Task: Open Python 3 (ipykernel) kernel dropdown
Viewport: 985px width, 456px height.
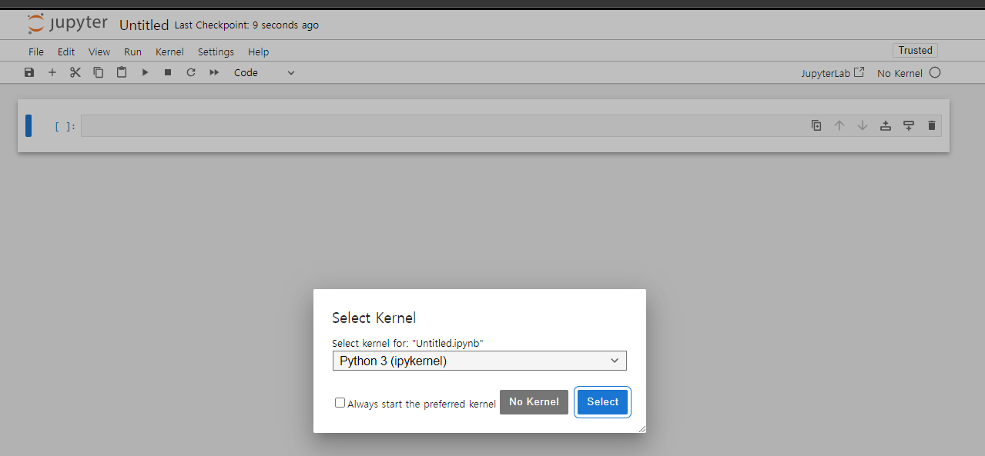Action: pyautogui.click(x=479, y=361)
